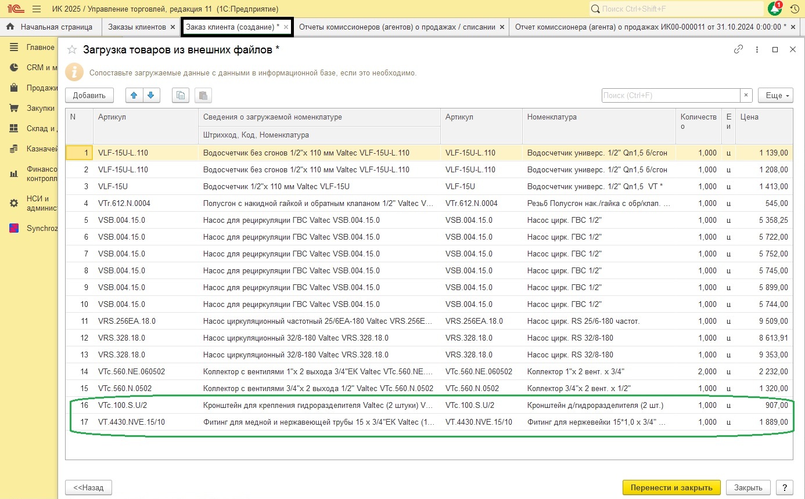
Task: Select row 16 Кронштейн д/гидроразделителя
Action: (595, 405)
